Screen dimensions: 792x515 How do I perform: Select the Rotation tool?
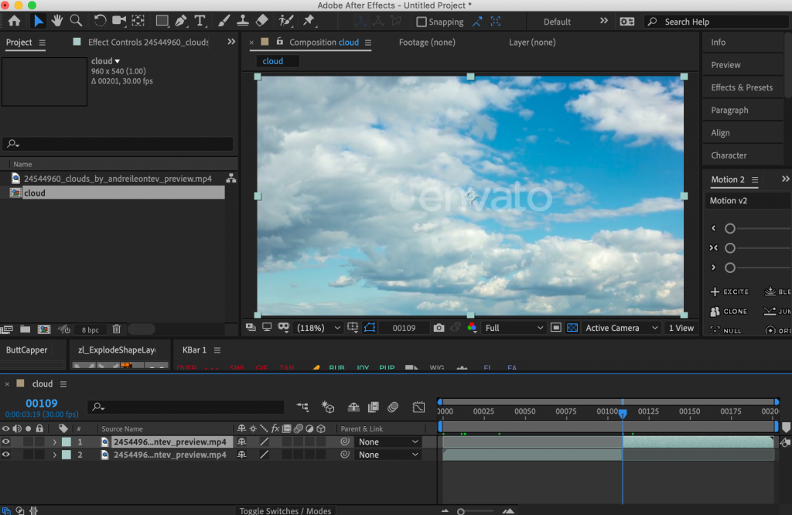101,21
